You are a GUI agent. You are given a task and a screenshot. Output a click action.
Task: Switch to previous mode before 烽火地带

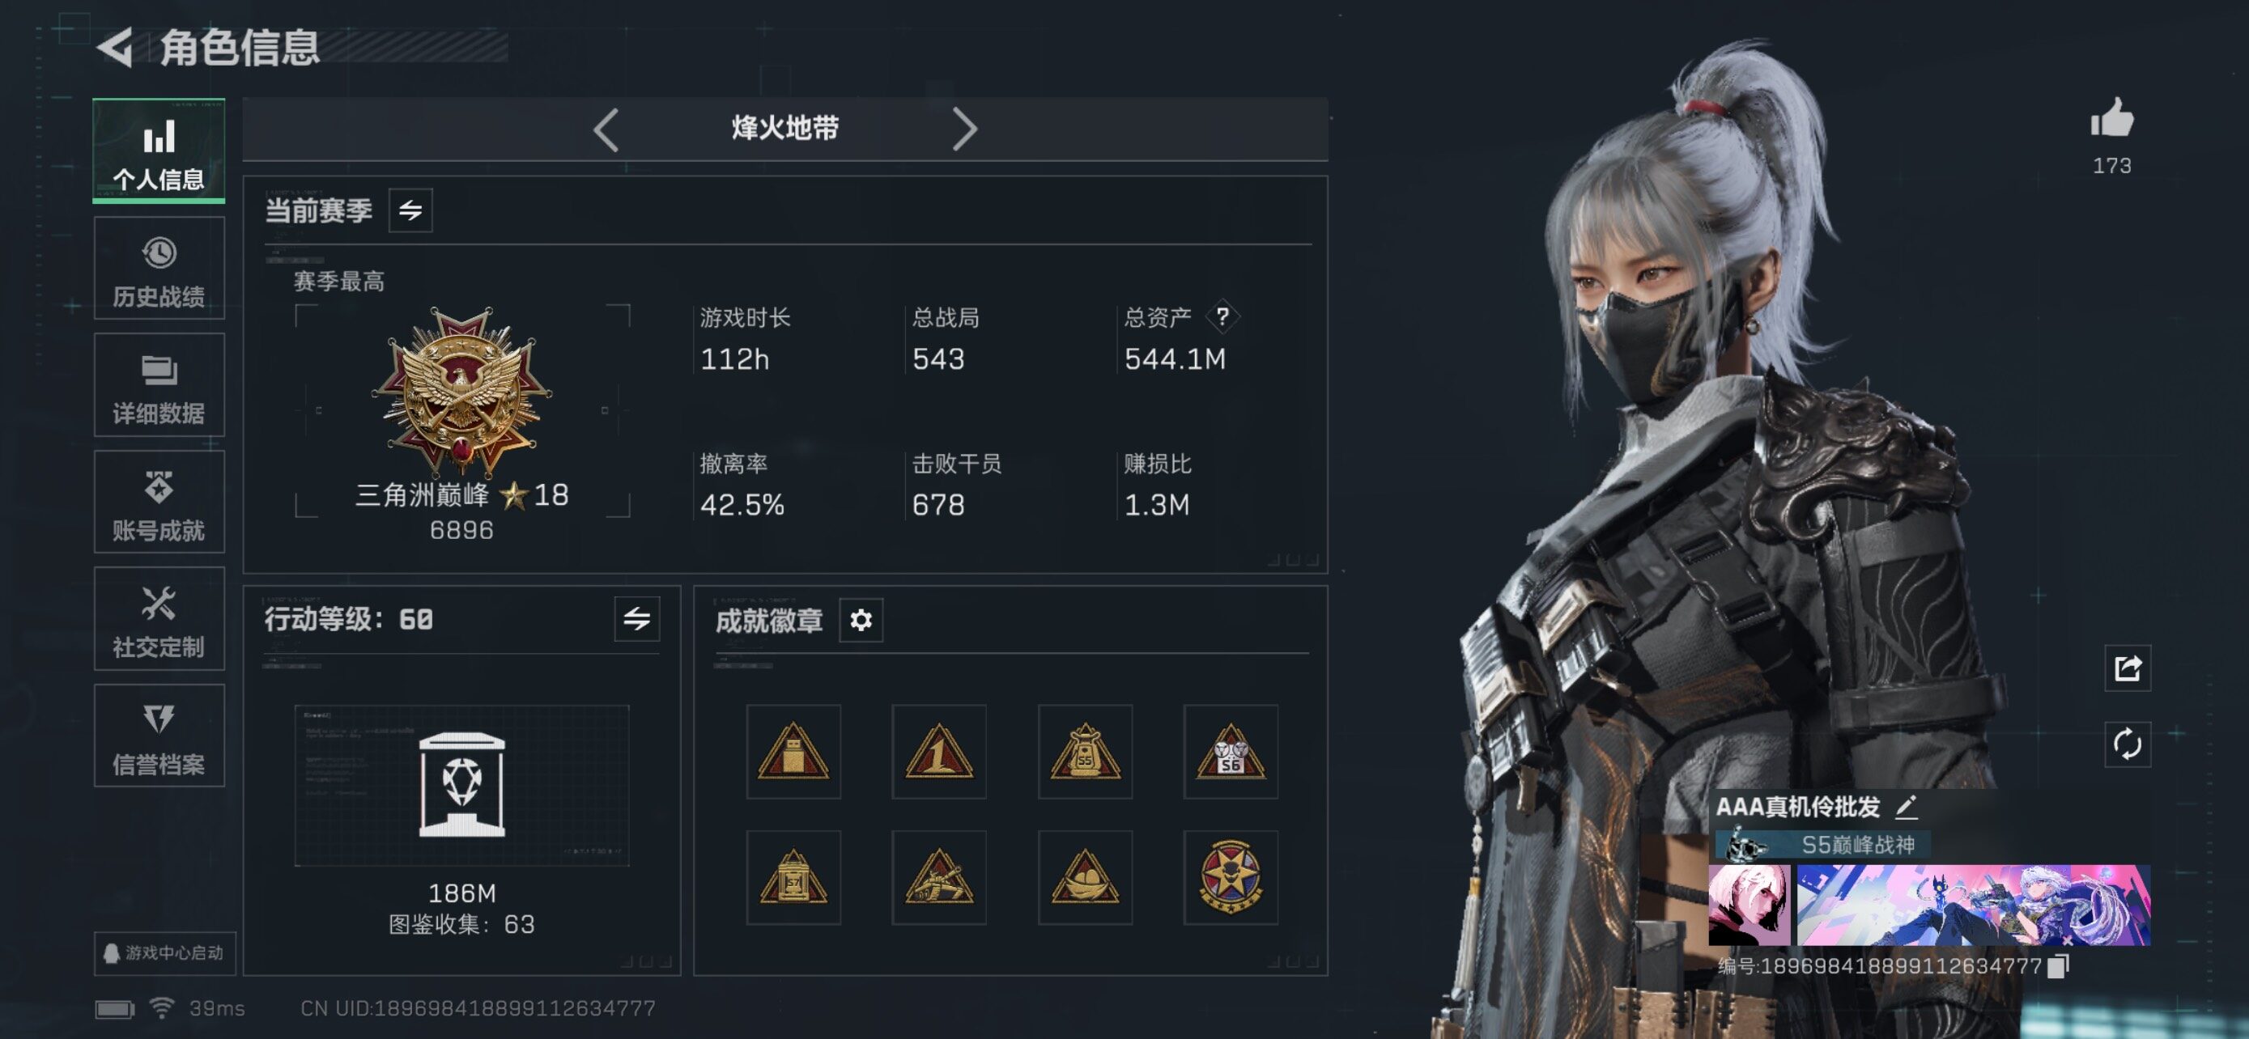[x=606, y=130]
